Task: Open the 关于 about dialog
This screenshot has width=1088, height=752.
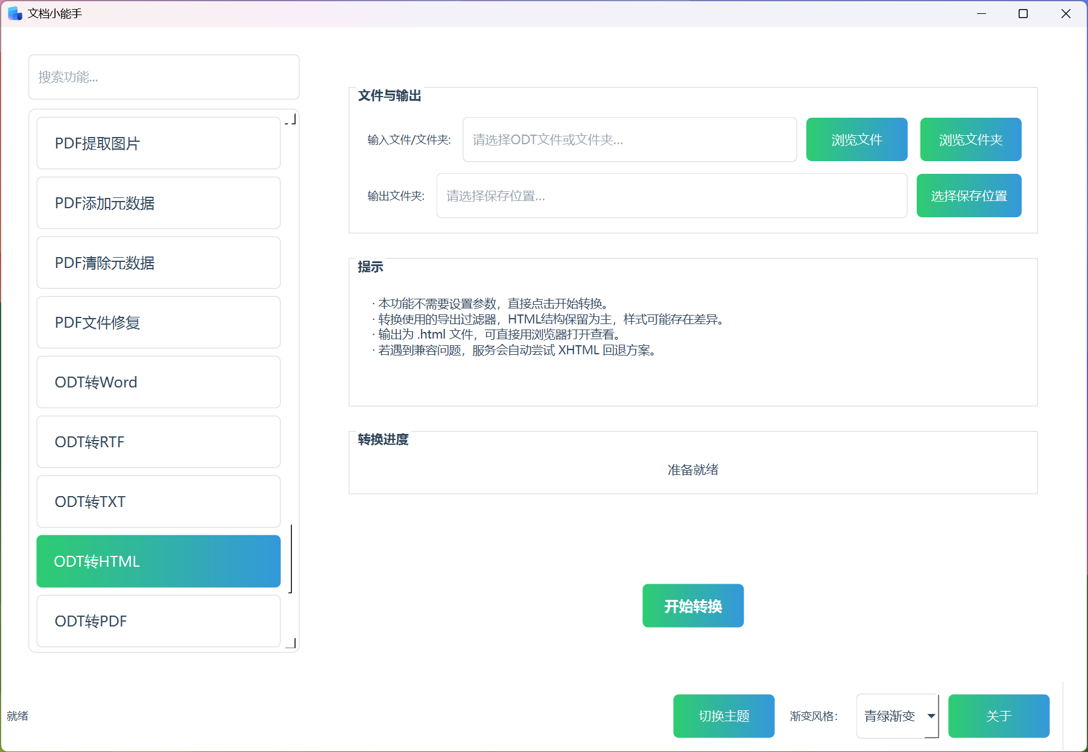Action: pos(999,716)
